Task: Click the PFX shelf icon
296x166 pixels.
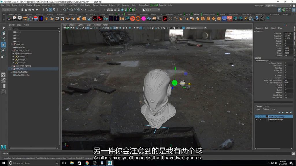Action: tap(224, 19)
